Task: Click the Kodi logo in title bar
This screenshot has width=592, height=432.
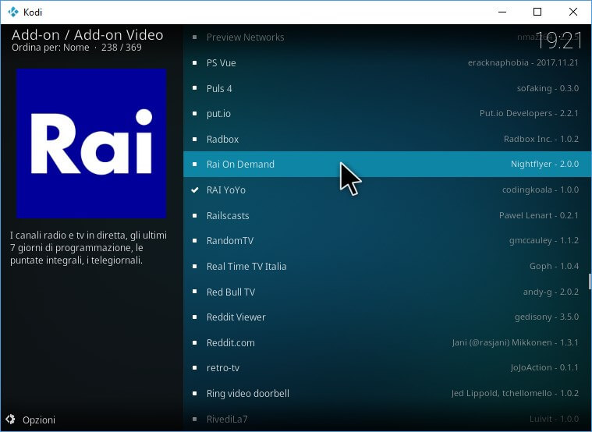Action: 13,12
